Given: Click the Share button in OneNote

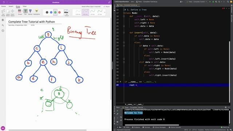Looking at the screenshot, I should 107,7.
